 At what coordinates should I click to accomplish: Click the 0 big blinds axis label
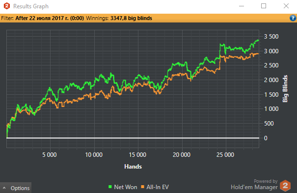[266, 138]
